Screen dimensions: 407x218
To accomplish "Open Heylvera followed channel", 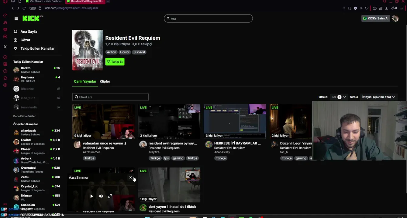I will pyautogui.click(x=36, y=79).
